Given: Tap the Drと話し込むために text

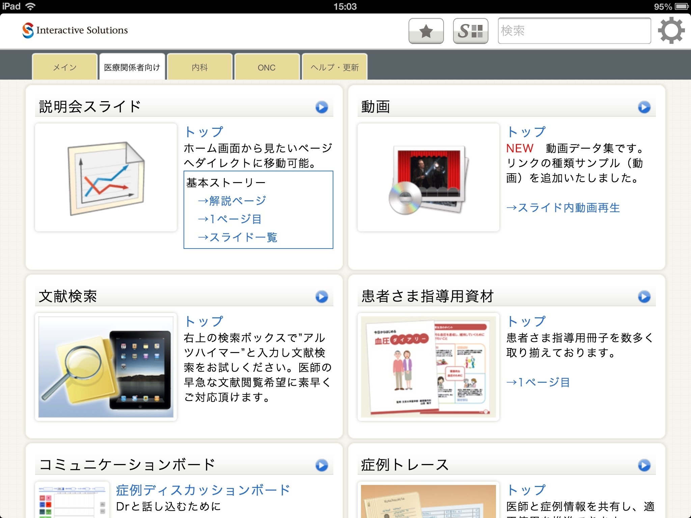Looking at the screenshot, I should tap(168, 506).
